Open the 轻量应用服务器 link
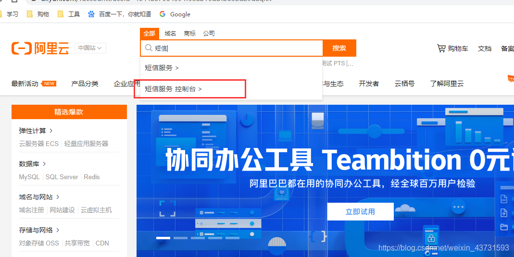Viewport: 514px width, 257px height. point(86,144)
